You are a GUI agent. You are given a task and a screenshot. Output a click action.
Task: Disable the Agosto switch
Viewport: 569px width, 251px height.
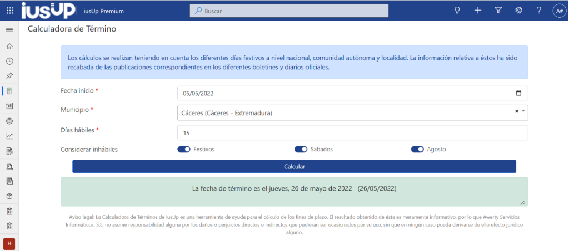[417, 149]
